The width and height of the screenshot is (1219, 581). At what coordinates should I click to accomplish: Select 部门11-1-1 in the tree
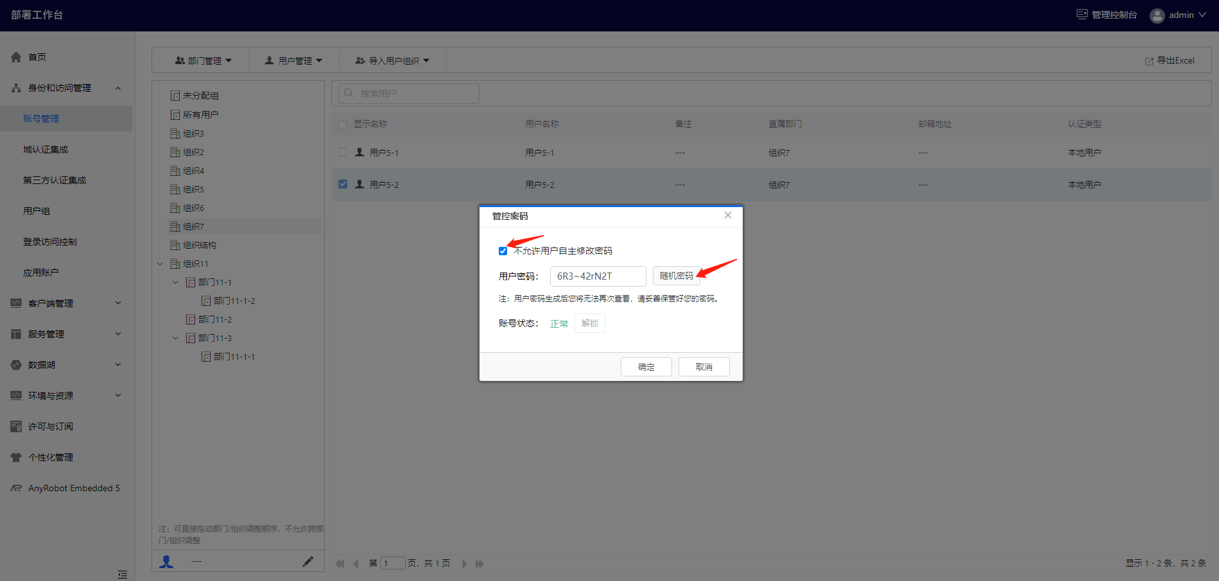(234, 357)
